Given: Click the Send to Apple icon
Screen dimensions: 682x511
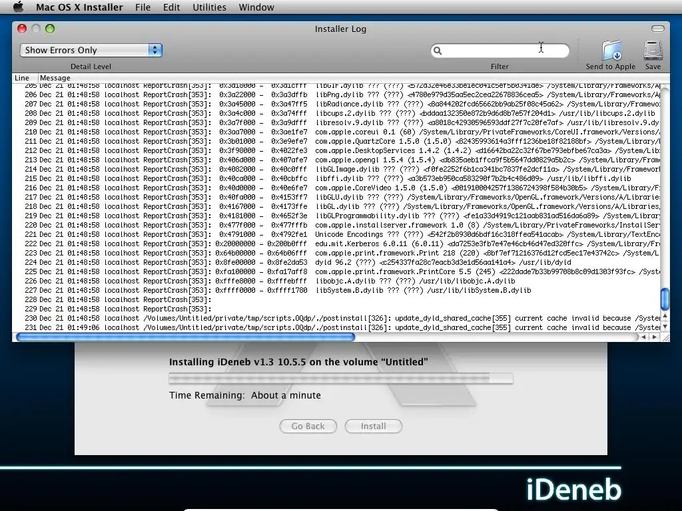Looking at the screenshot, I should tap(611, 51).
